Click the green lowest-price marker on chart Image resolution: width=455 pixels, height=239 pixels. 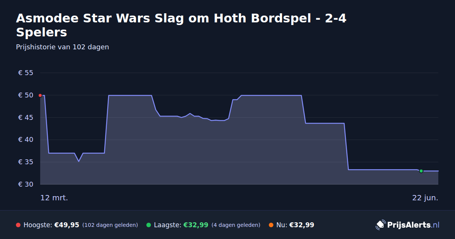pyautogui.click(x=421, y=171)
